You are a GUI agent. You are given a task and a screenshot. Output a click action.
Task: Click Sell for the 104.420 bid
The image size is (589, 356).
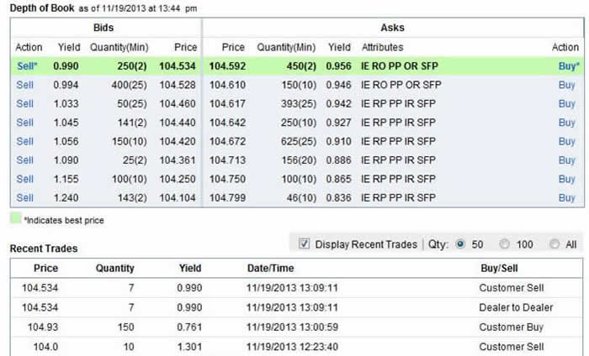(24, 141)
